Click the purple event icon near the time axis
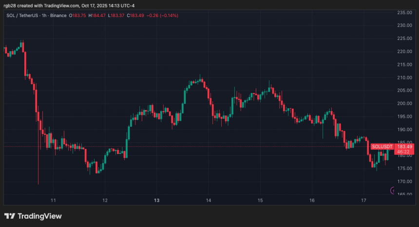419x227 pixels. coord(393,190)
